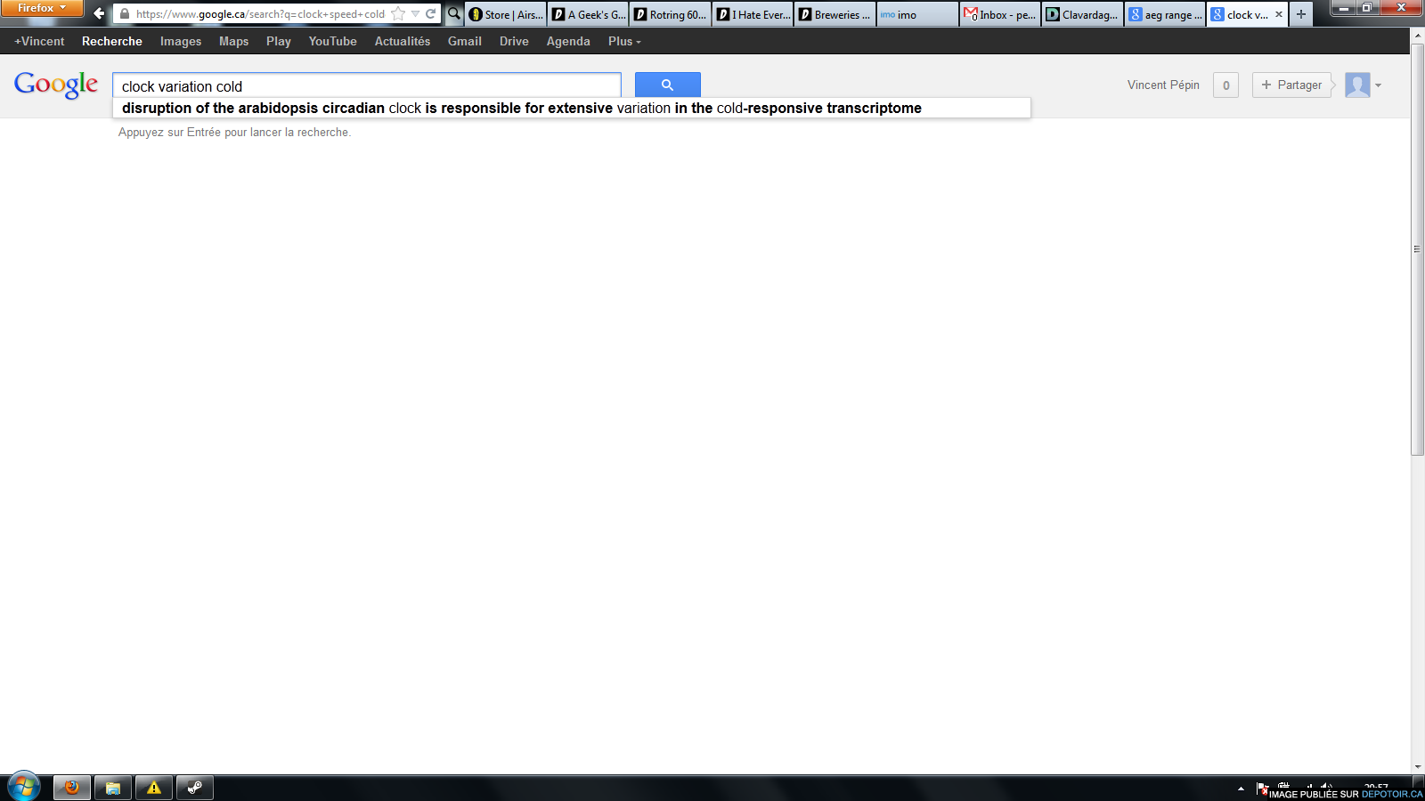
Task: Switch to the Breweries tab
Action: coord(835,14)
